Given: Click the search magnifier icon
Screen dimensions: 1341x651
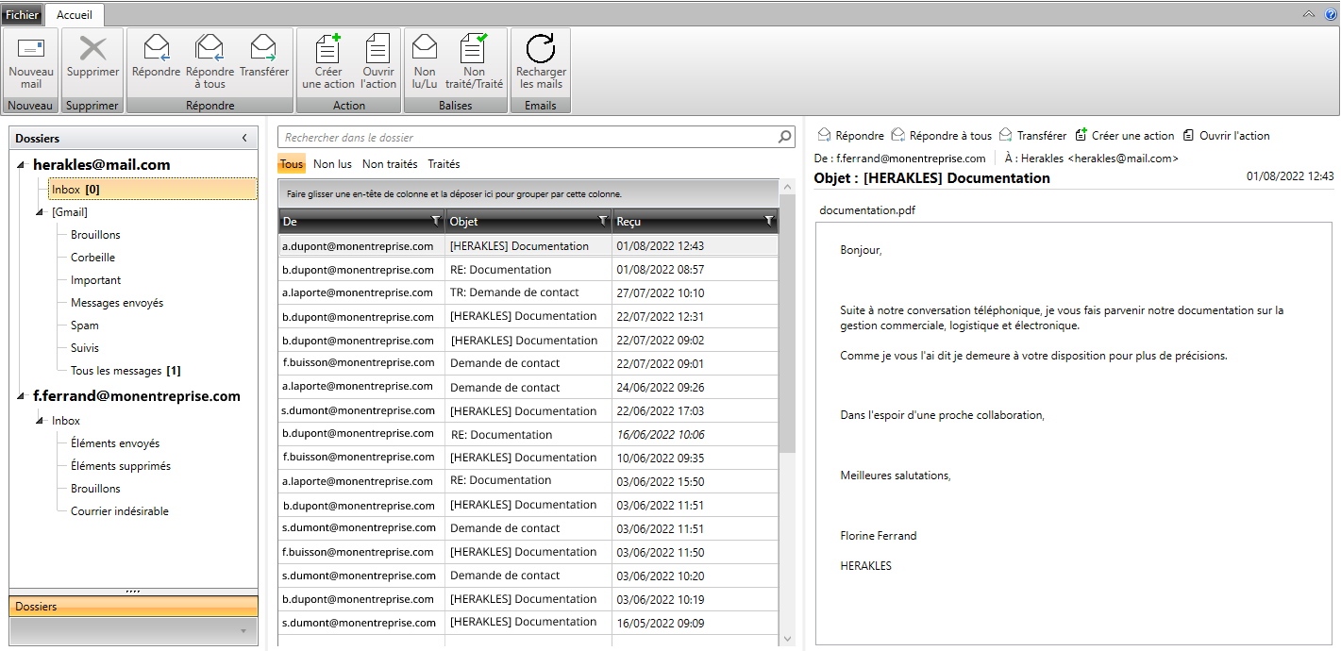Looking at the screenshot, I should pos(785,138).
